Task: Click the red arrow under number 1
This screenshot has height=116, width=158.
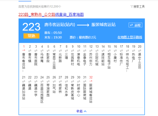Action: (24, 50)
